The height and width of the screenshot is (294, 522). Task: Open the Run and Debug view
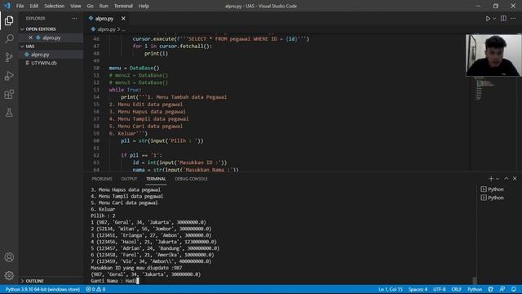(9, 76)
